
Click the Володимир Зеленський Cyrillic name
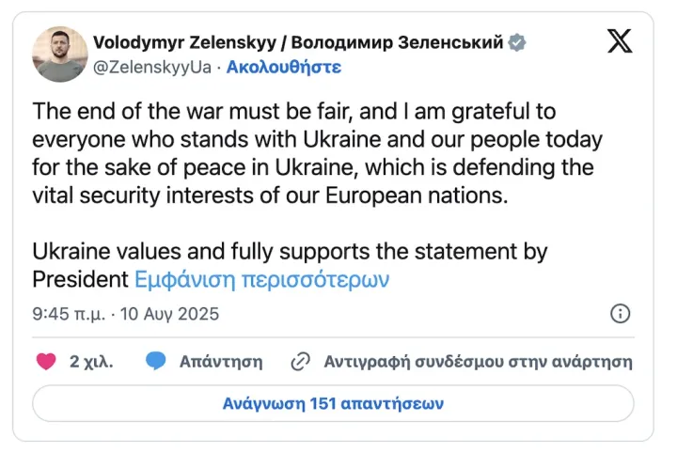[397, 42]
